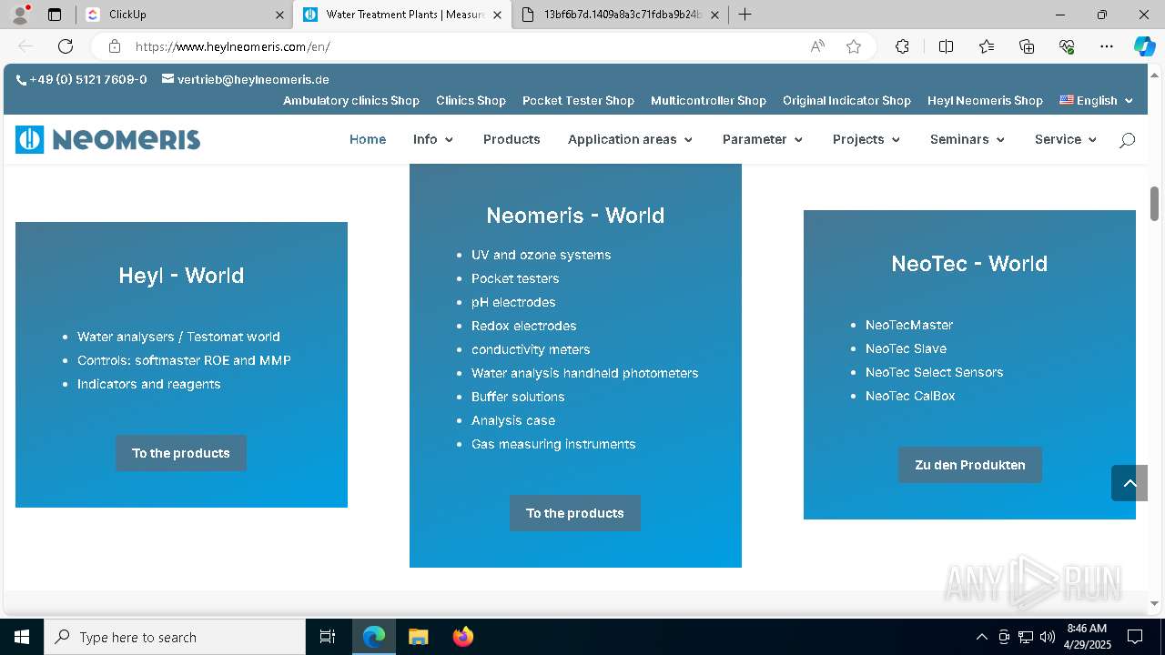The height and width of the screenshot is (655, 1165).
Task: Click Heyl - World To the products button
Action: point(181,453)
